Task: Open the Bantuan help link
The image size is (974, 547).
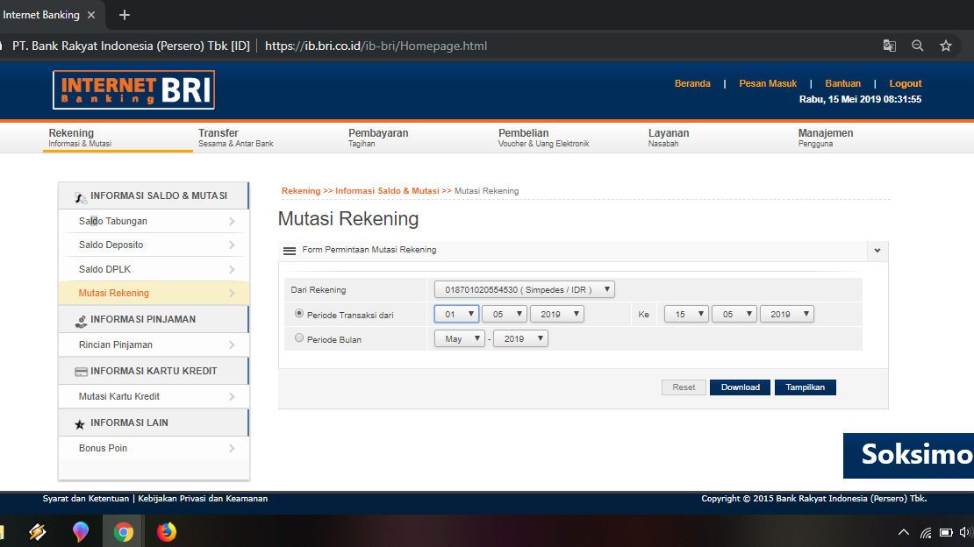Action: point(843,84)
